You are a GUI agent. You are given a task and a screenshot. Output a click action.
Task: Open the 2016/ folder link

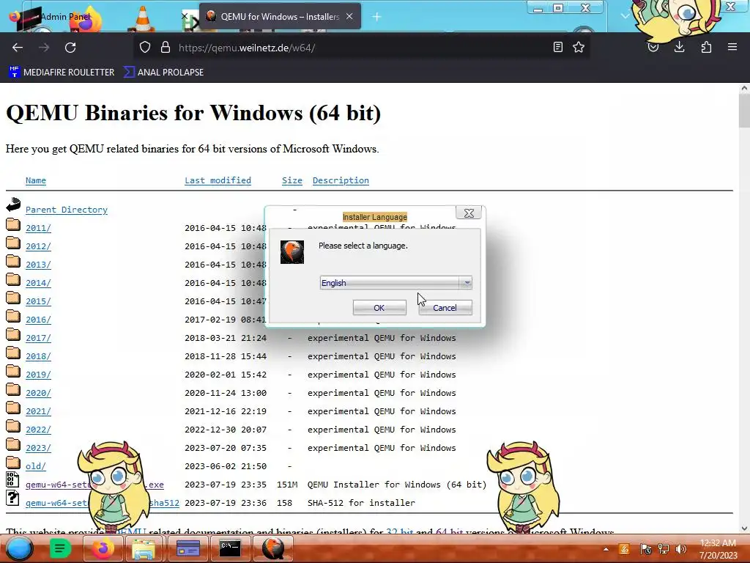[x=38, y=320]
